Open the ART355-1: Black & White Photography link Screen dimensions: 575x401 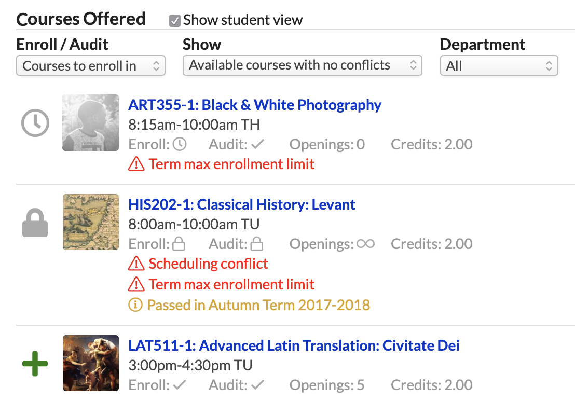tap(254, 105)
